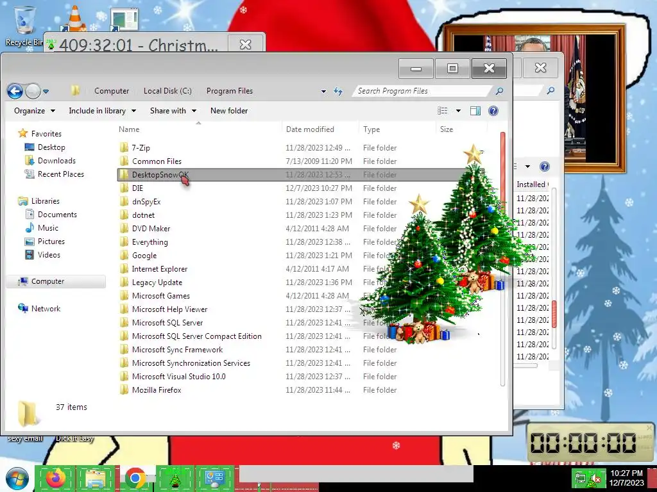Select Computer in the address breadcrumb
The height and width of the screenshot is (492, 657).
(x=112, y=91)
